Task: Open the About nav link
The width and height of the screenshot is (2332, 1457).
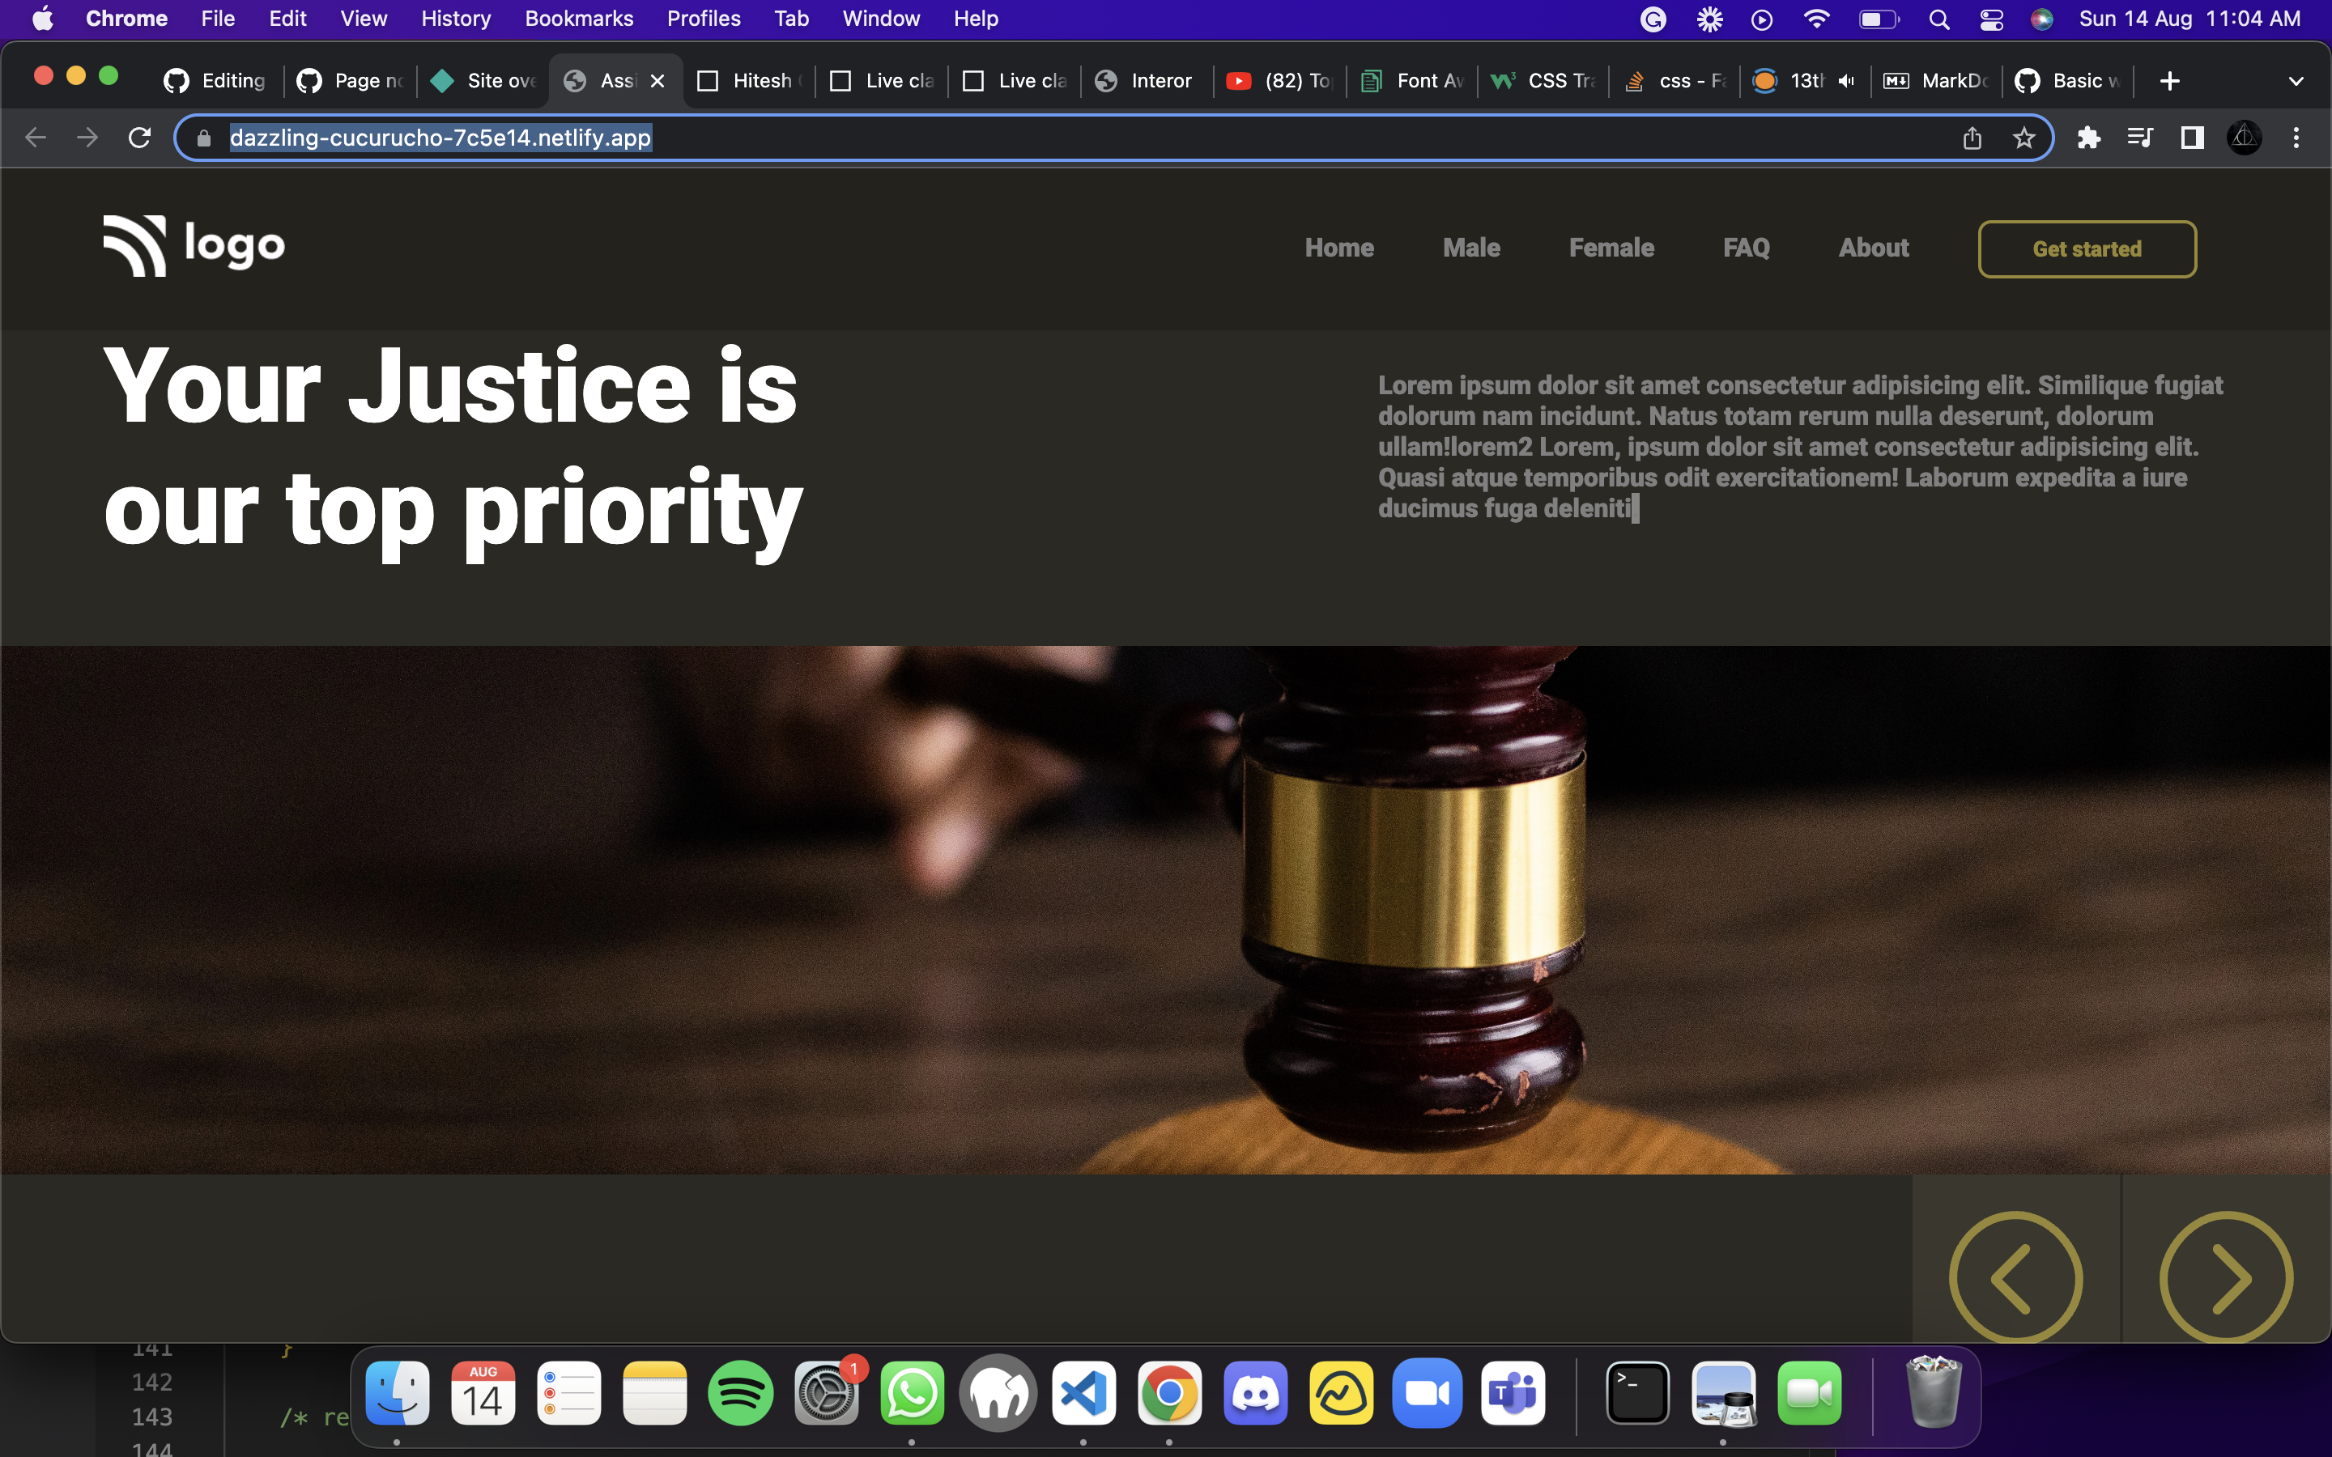Action: pos(1874,248)
